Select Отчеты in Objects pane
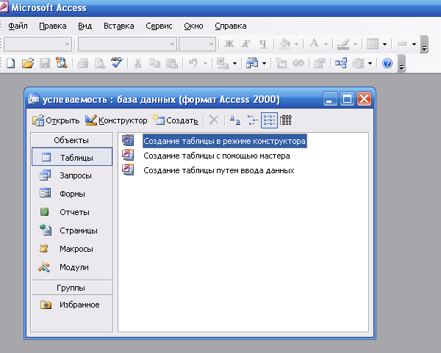This screenshot has width=441, height=353. (72, 212)
